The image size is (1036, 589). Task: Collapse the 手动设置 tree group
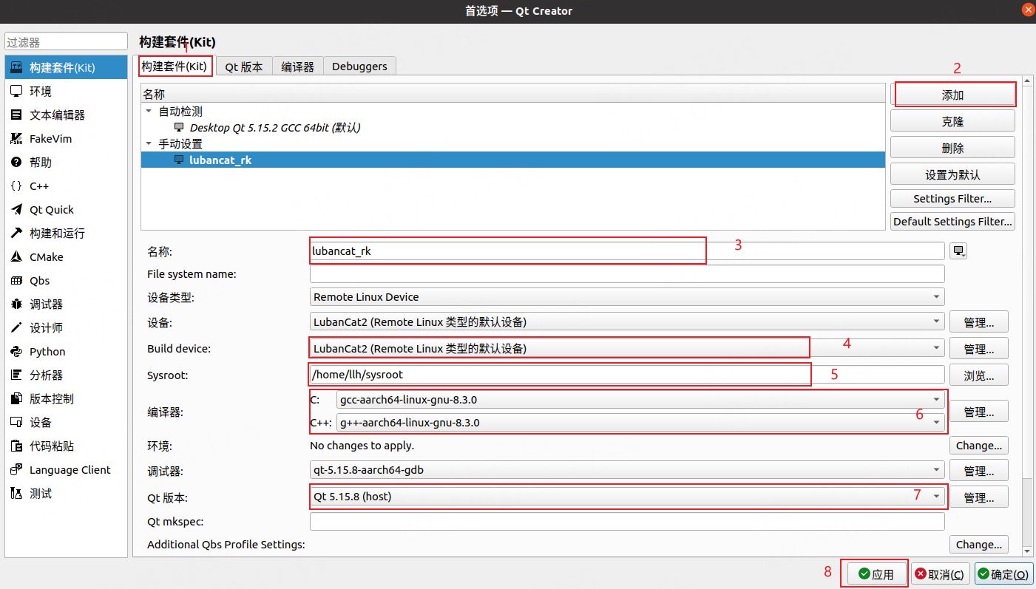[149, 143]
